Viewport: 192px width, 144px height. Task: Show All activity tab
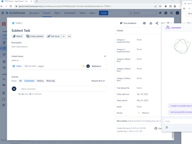pyautogui.click(x=20, y=81)
